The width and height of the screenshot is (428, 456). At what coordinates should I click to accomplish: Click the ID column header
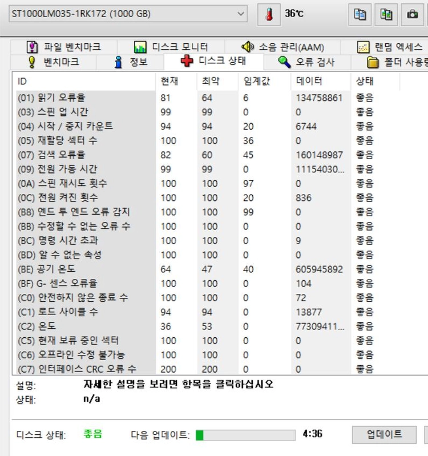point(84,82)
